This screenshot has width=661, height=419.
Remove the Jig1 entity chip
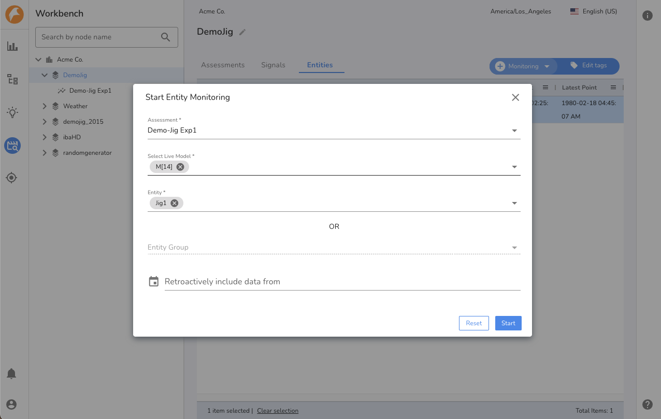tap(175, 203)
